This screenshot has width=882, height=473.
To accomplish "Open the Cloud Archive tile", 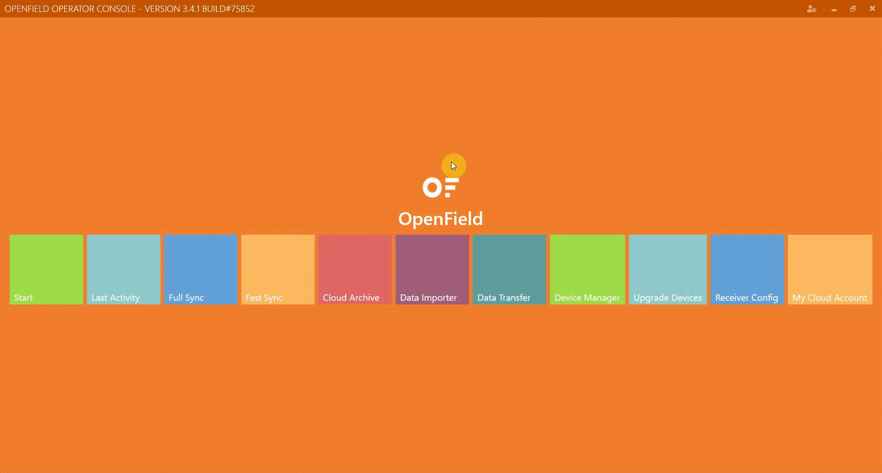I will pyautogui.click(x=355, y=270).
